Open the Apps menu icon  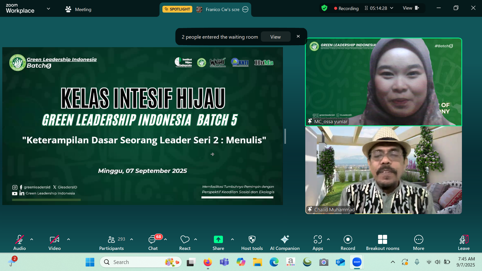(x=318, y=243)
